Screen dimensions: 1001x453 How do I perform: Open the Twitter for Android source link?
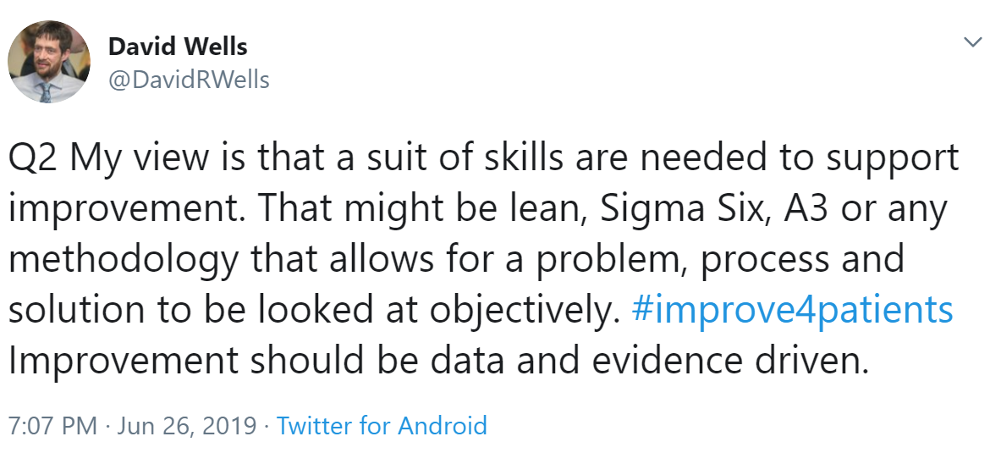point(381,425)
